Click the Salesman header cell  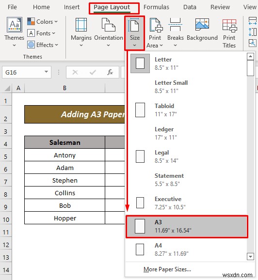pos(64,142)
